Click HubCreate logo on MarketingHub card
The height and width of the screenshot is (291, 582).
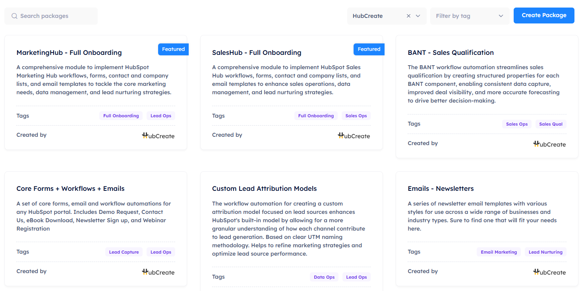point(158,136)
